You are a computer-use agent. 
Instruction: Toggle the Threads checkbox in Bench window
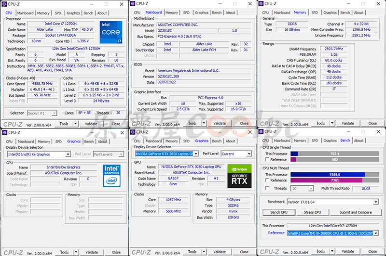(x=267, y=188)
